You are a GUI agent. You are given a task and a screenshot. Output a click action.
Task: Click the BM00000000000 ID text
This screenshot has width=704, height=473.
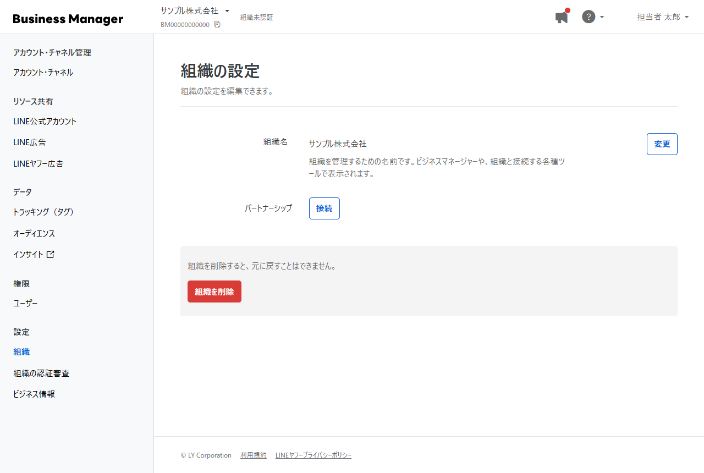coord(185,25)
